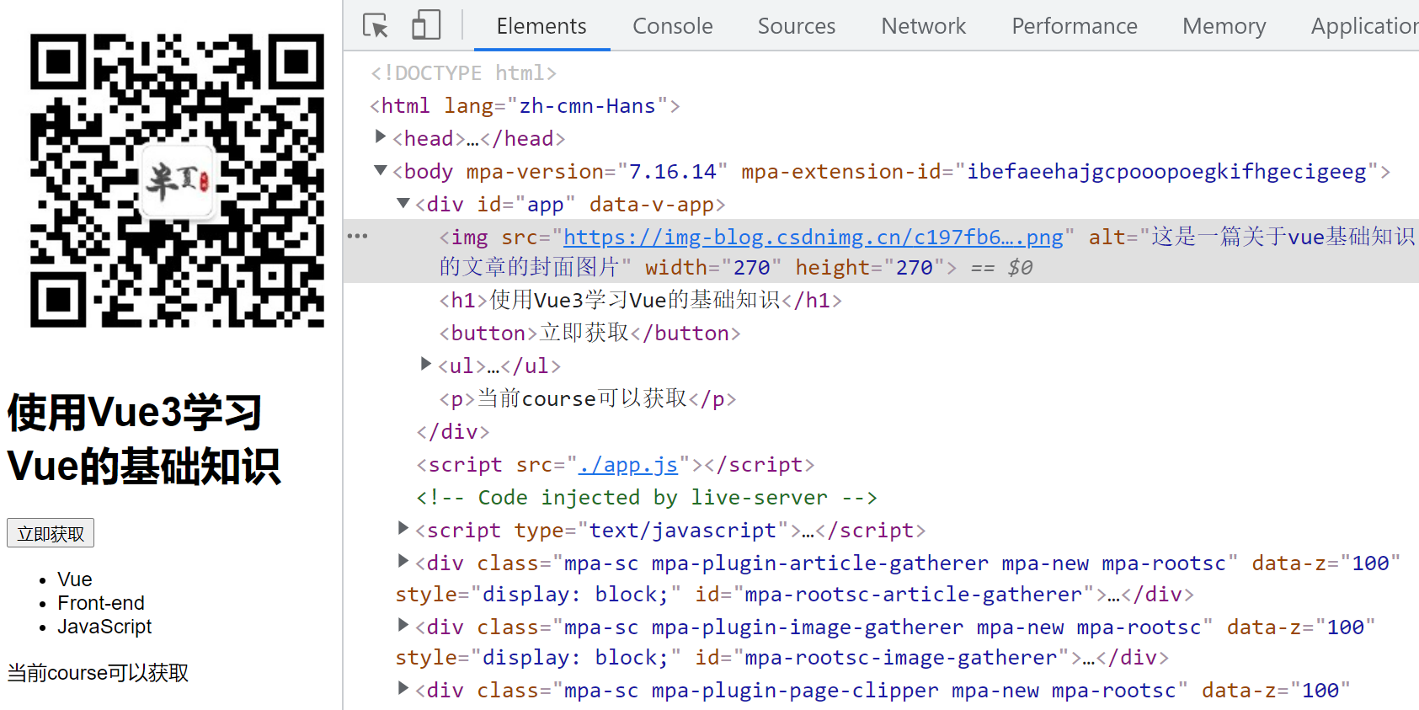Click the paragraph 当前course可以获取 on page

[x=98, y=673]
